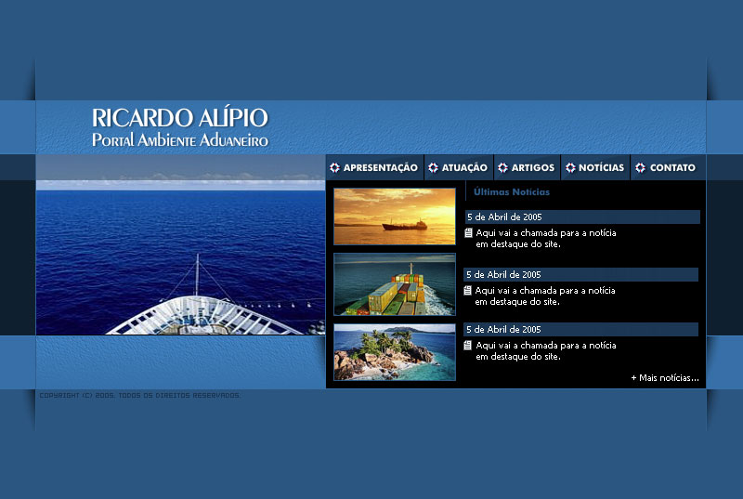Click the lifebuoy icon next to ATUAÇÃO
Screen dimensions: 743x499
point(434,168)
